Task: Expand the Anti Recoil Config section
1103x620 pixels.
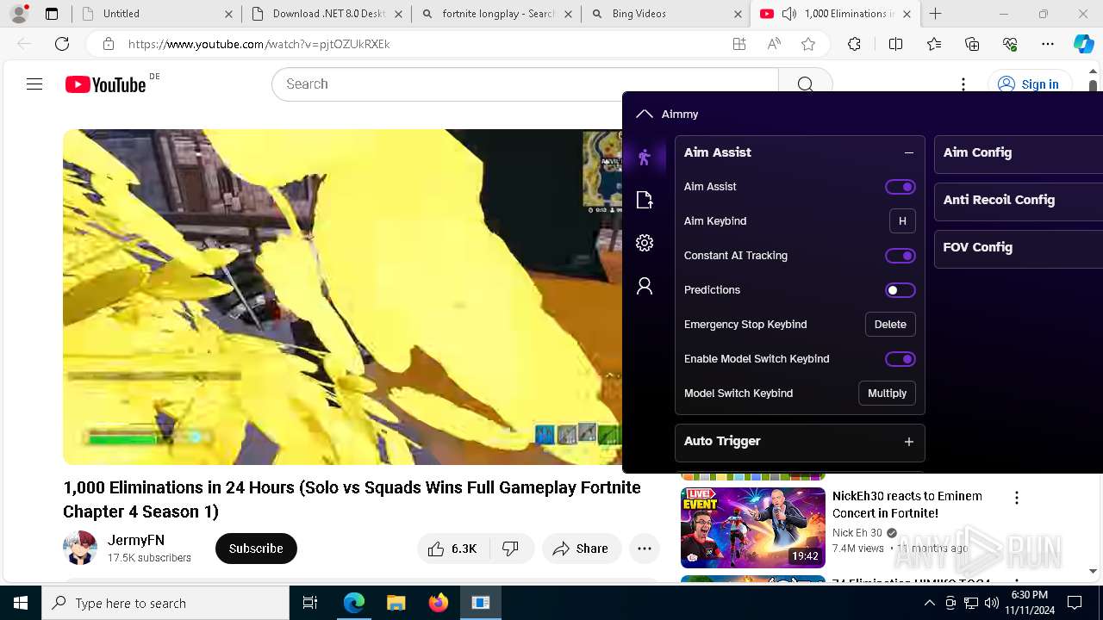Action: [x=1019, y=201]
